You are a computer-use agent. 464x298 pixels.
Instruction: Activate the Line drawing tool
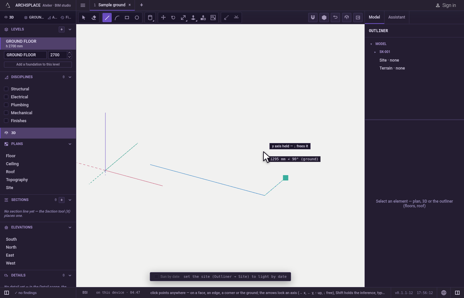tap(107, 18)
